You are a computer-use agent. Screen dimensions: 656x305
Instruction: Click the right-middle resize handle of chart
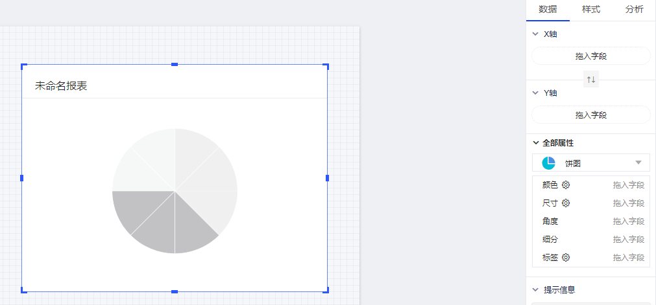(327, 178)
